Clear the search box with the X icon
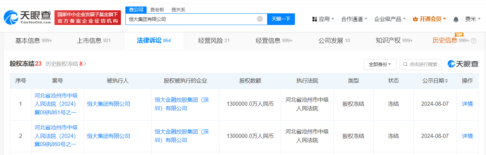 [260, 19]
